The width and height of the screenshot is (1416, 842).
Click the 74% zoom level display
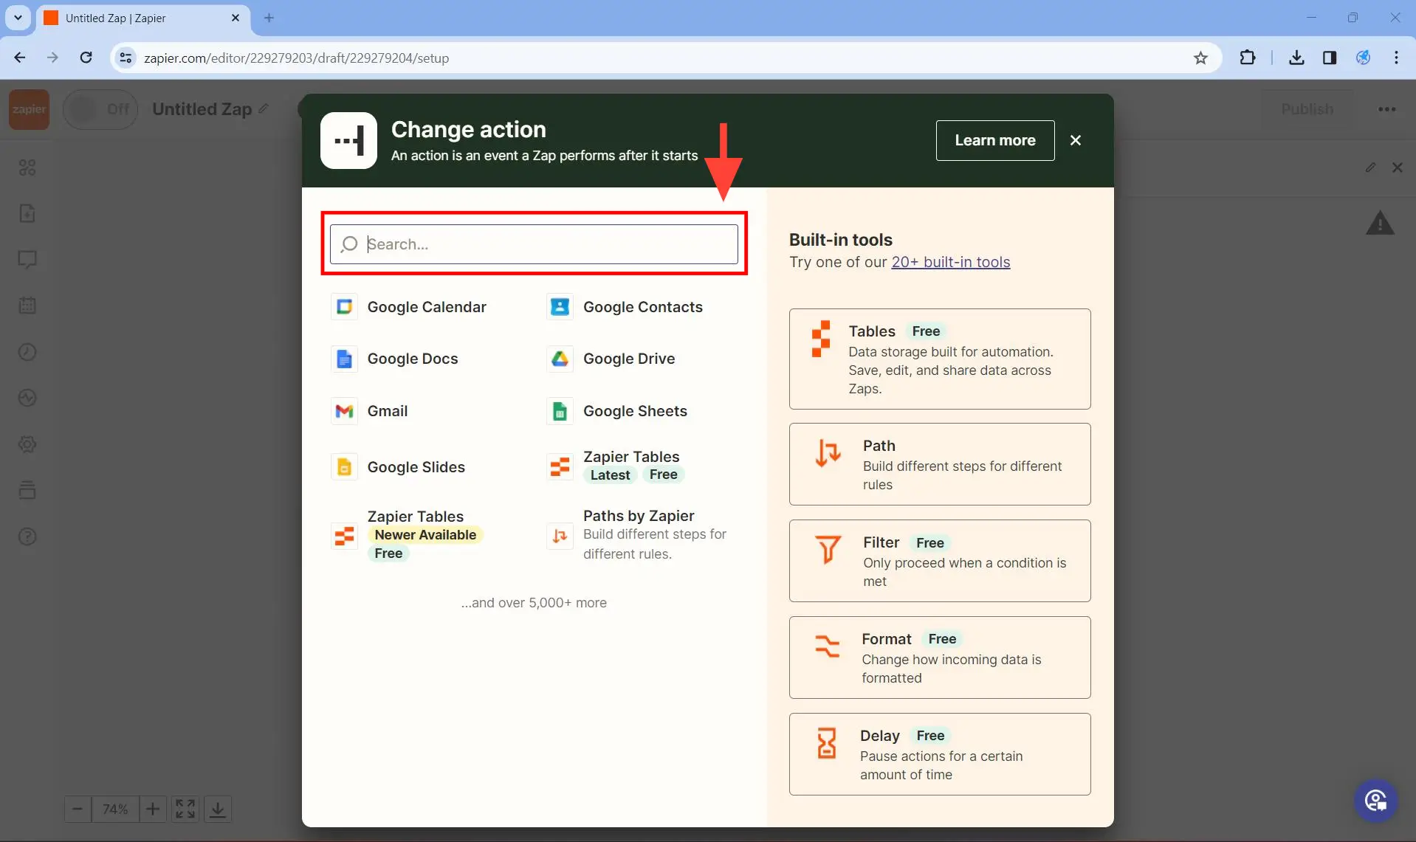click(115, 809)
